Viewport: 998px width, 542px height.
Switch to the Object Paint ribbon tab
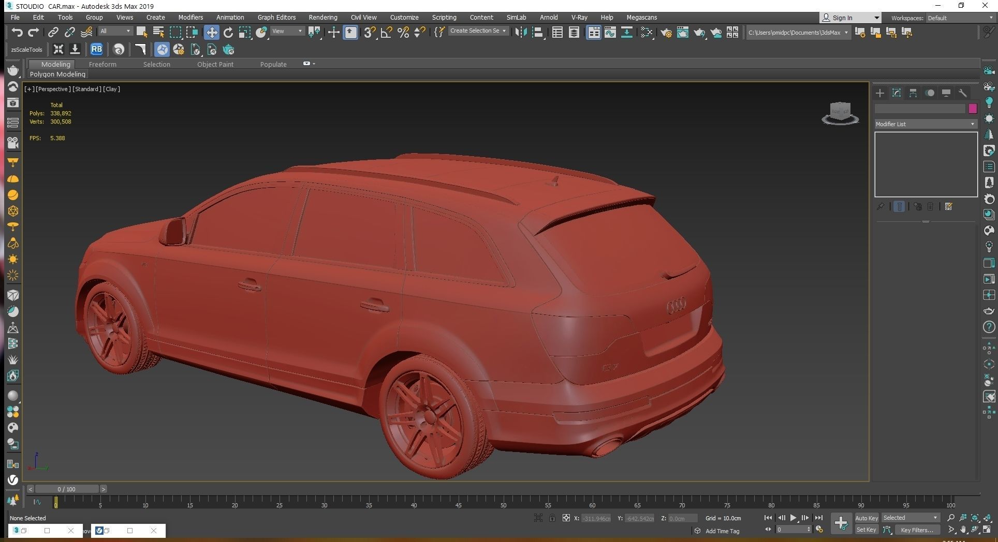[215, 64]
